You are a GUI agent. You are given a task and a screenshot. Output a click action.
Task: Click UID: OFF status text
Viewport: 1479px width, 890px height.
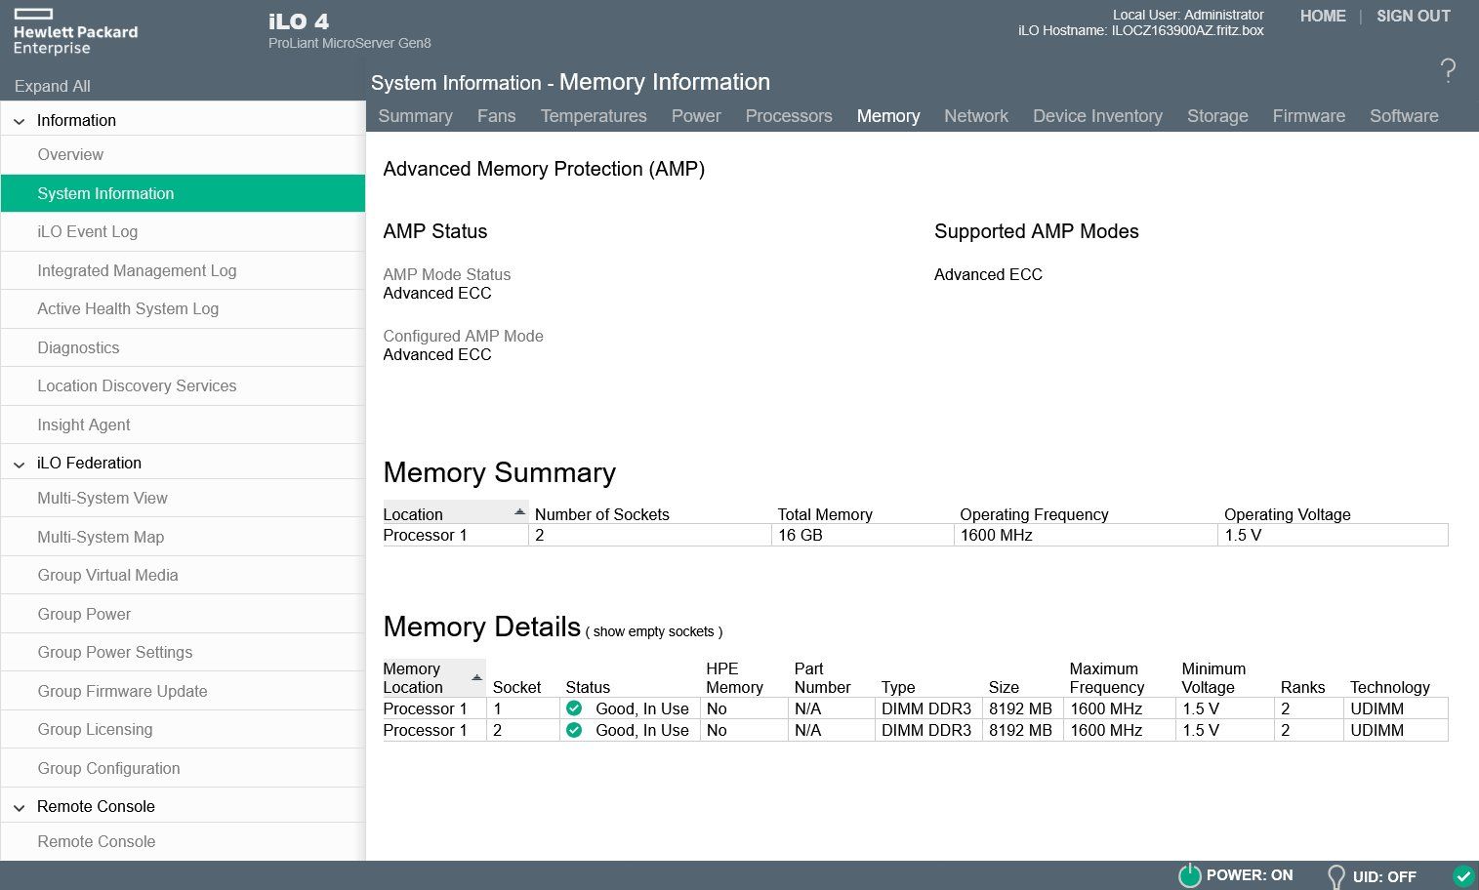tap(1384, 876)
